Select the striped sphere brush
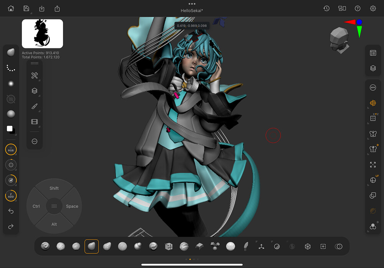This screenshot has height=268, width=384. pos(122,246)
